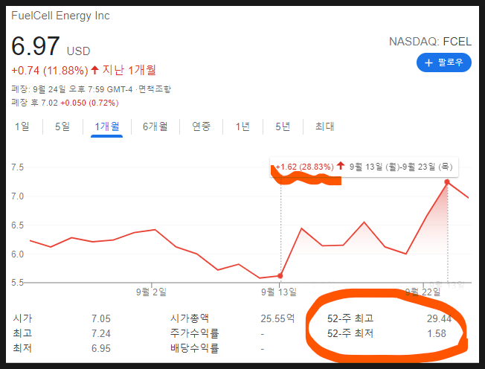485x369 pixels.
Task: Click the 6.97 stock price
Action: point(35,46)
